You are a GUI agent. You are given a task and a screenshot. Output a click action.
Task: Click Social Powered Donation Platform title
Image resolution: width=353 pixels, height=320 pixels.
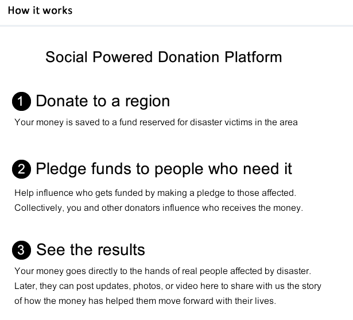point(164,57)
